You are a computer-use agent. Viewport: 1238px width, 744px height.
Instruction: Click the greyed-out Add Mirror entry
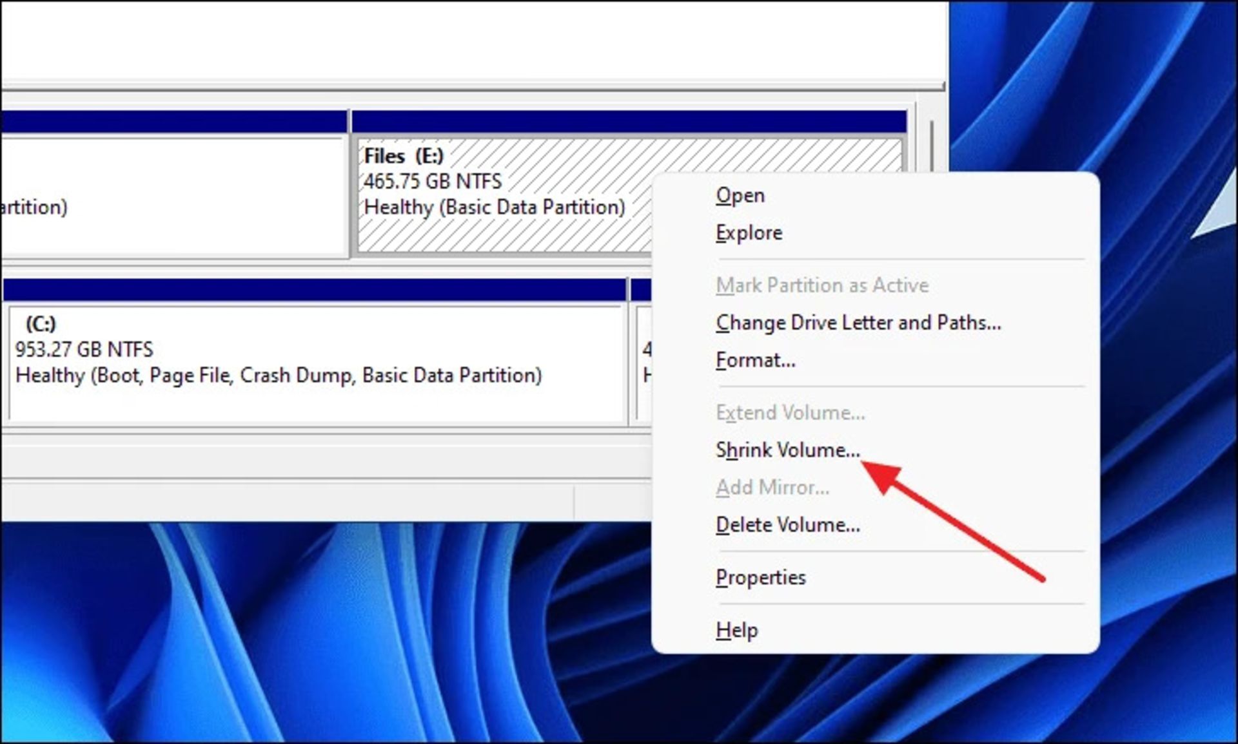[x=772, y=488]
